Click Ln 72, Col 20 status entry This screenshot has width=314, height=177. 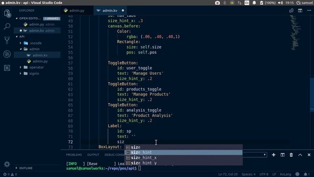point(228,174)
